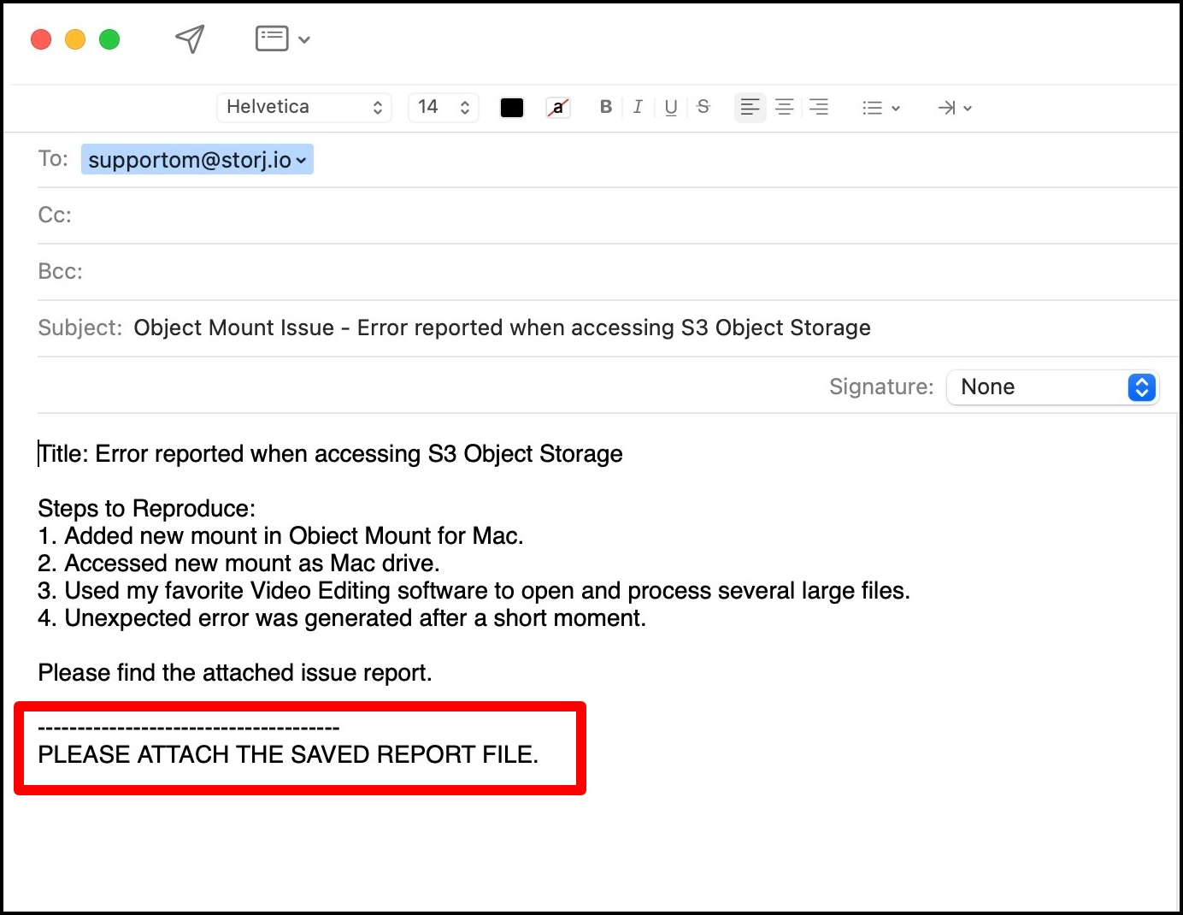The height and width of the screenshot is (915, 1183).
Task: Open the Helvetica font family dropdown
Action: pos(303,107)
